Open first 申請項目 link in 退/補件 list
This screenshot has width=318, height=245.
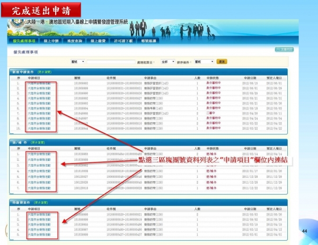[x=39, y=154]
